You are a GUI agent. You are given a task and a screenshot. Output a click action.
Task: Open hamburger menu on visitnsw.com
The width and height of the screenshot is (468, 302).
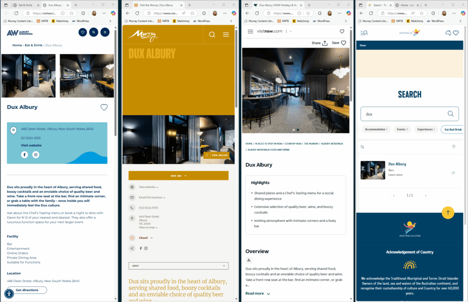(250, 32)
